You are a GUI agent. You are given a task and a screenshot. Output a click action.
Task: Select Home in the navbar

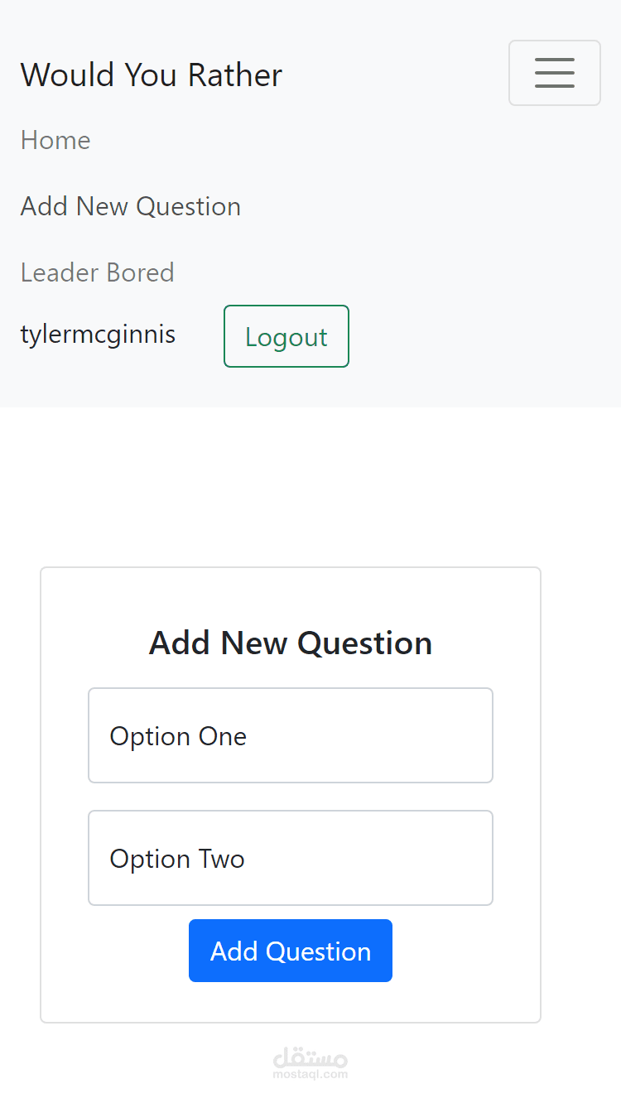pyautogui.click(x=55, y=140)
